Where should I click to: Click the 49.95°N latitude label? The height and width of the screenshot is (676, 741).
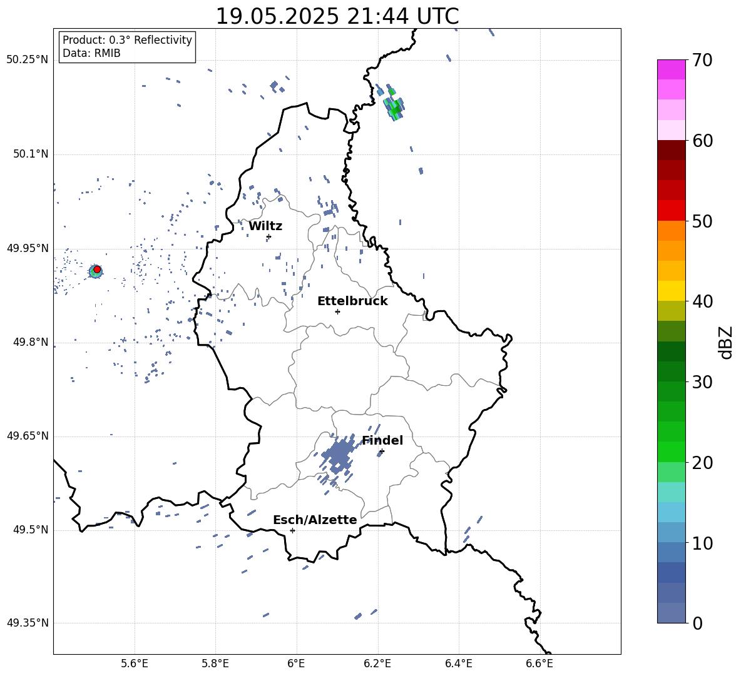[28, 248]
